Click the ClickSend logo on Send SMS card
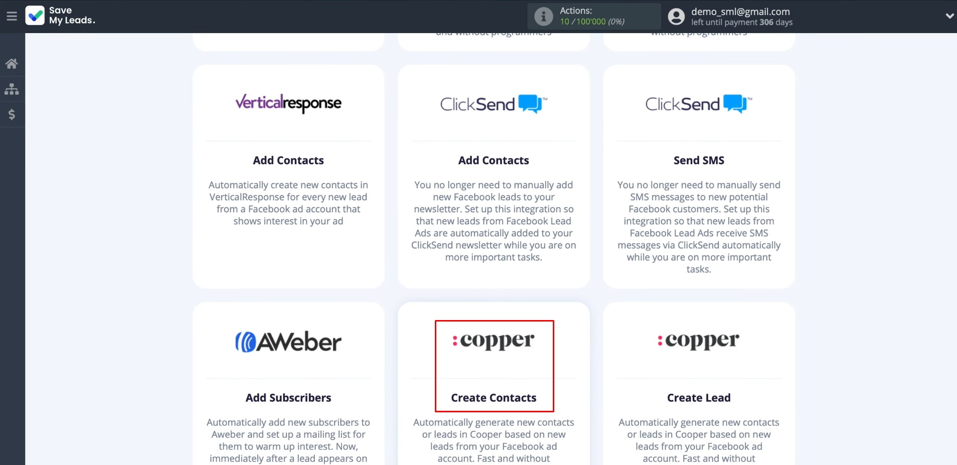 pyautogui.click(x=699, y=104)
